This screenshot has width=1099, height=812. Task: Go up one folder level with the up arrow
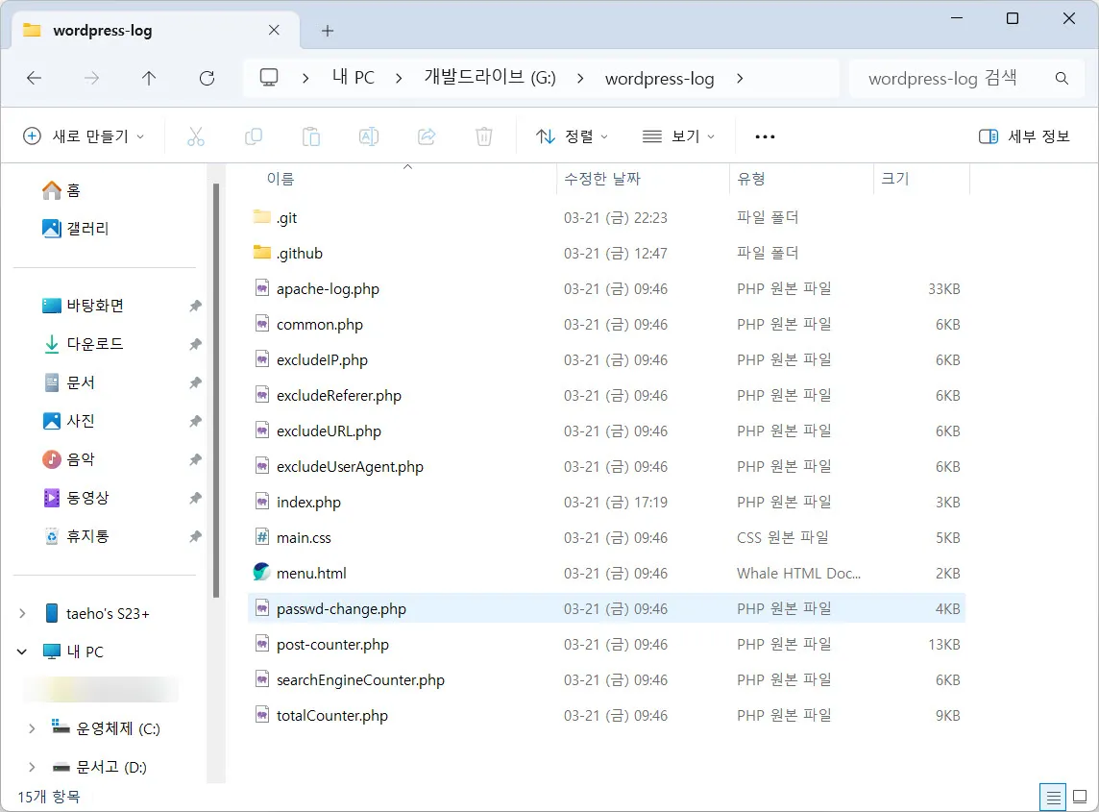click(x=149, y=78)
